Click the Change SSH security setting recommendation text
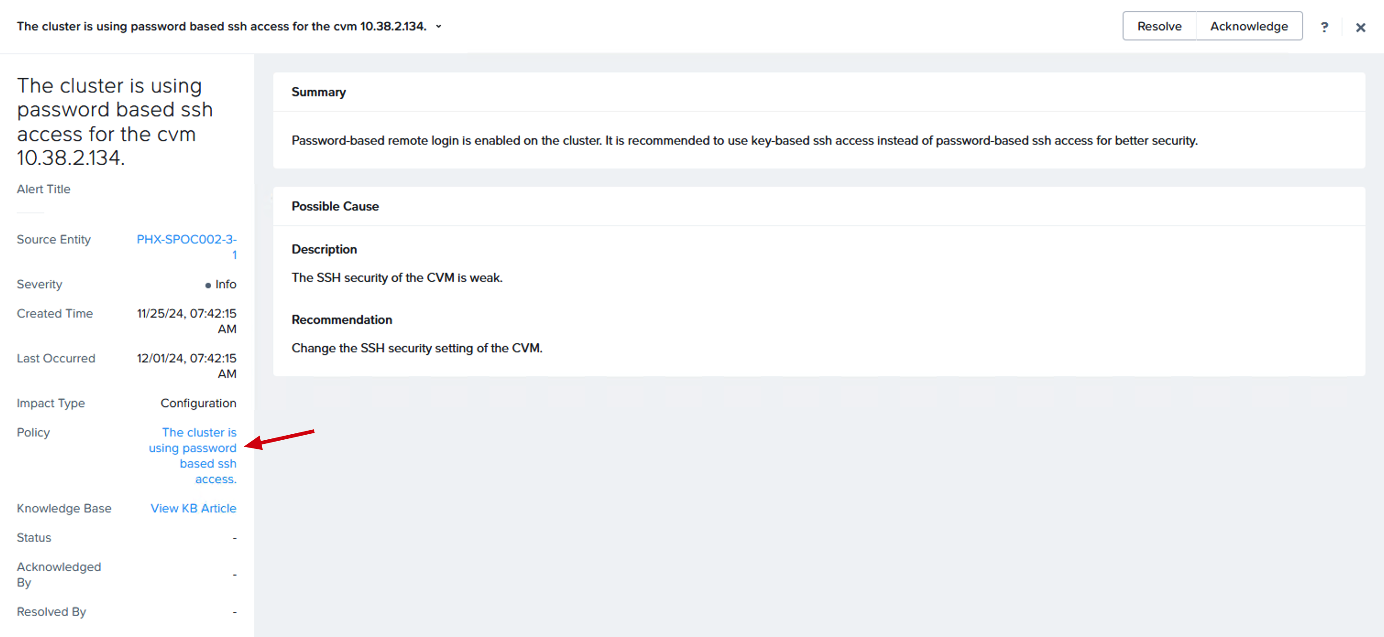 [x=417, y=348]
